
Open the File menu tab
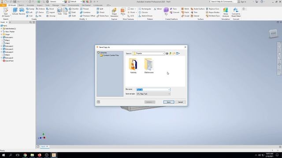(3, 5)
